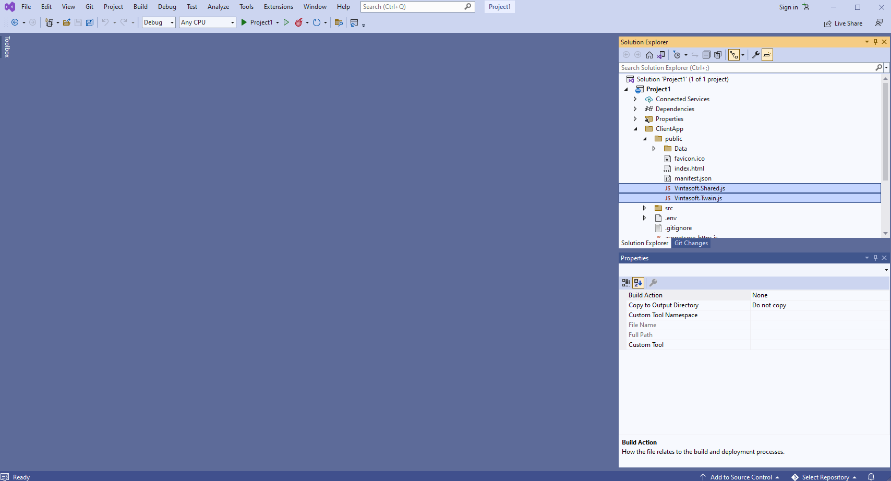Select Vintasoft.Shared.js file

pyautogui.click(x=700, y=188)
